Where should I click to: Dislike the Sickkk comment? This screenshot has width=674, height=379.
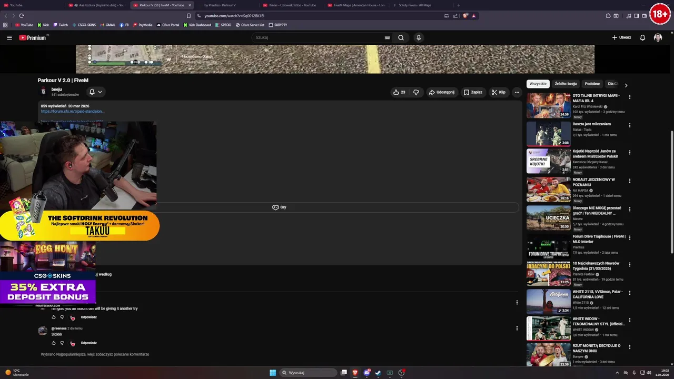pyautogui.click(x=62, y=343)
